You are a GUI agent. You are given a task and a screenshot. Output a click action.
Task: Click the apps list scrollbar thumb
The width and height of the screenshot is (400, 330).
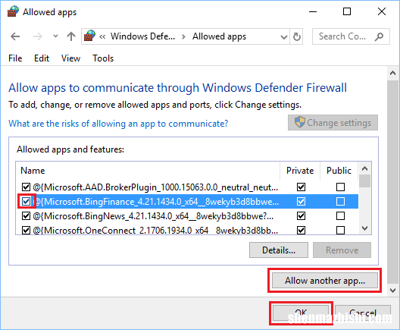[365, 181]
